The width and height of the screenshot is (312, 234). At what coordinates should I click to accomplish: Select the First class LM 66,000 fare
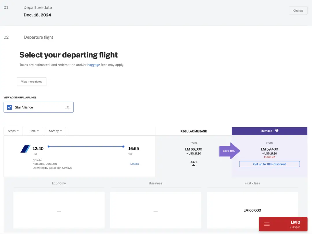tap(252, 210)
